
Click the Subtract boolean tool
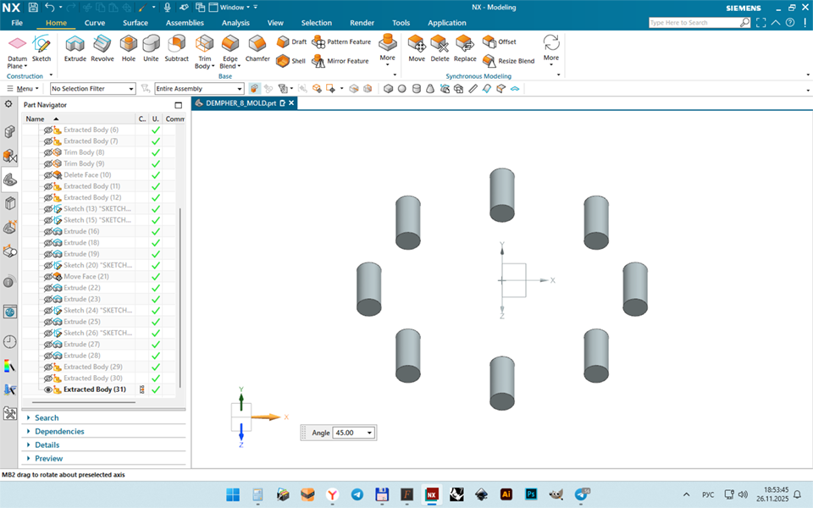point(176,48)
